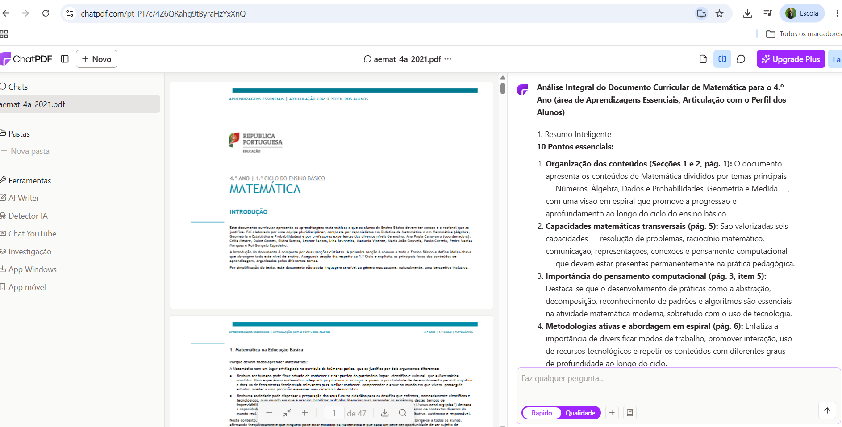Image resolution: width=842 pixels, height=427 pixels.
Task: Select Rápido response mode
Action: [542, 413]
